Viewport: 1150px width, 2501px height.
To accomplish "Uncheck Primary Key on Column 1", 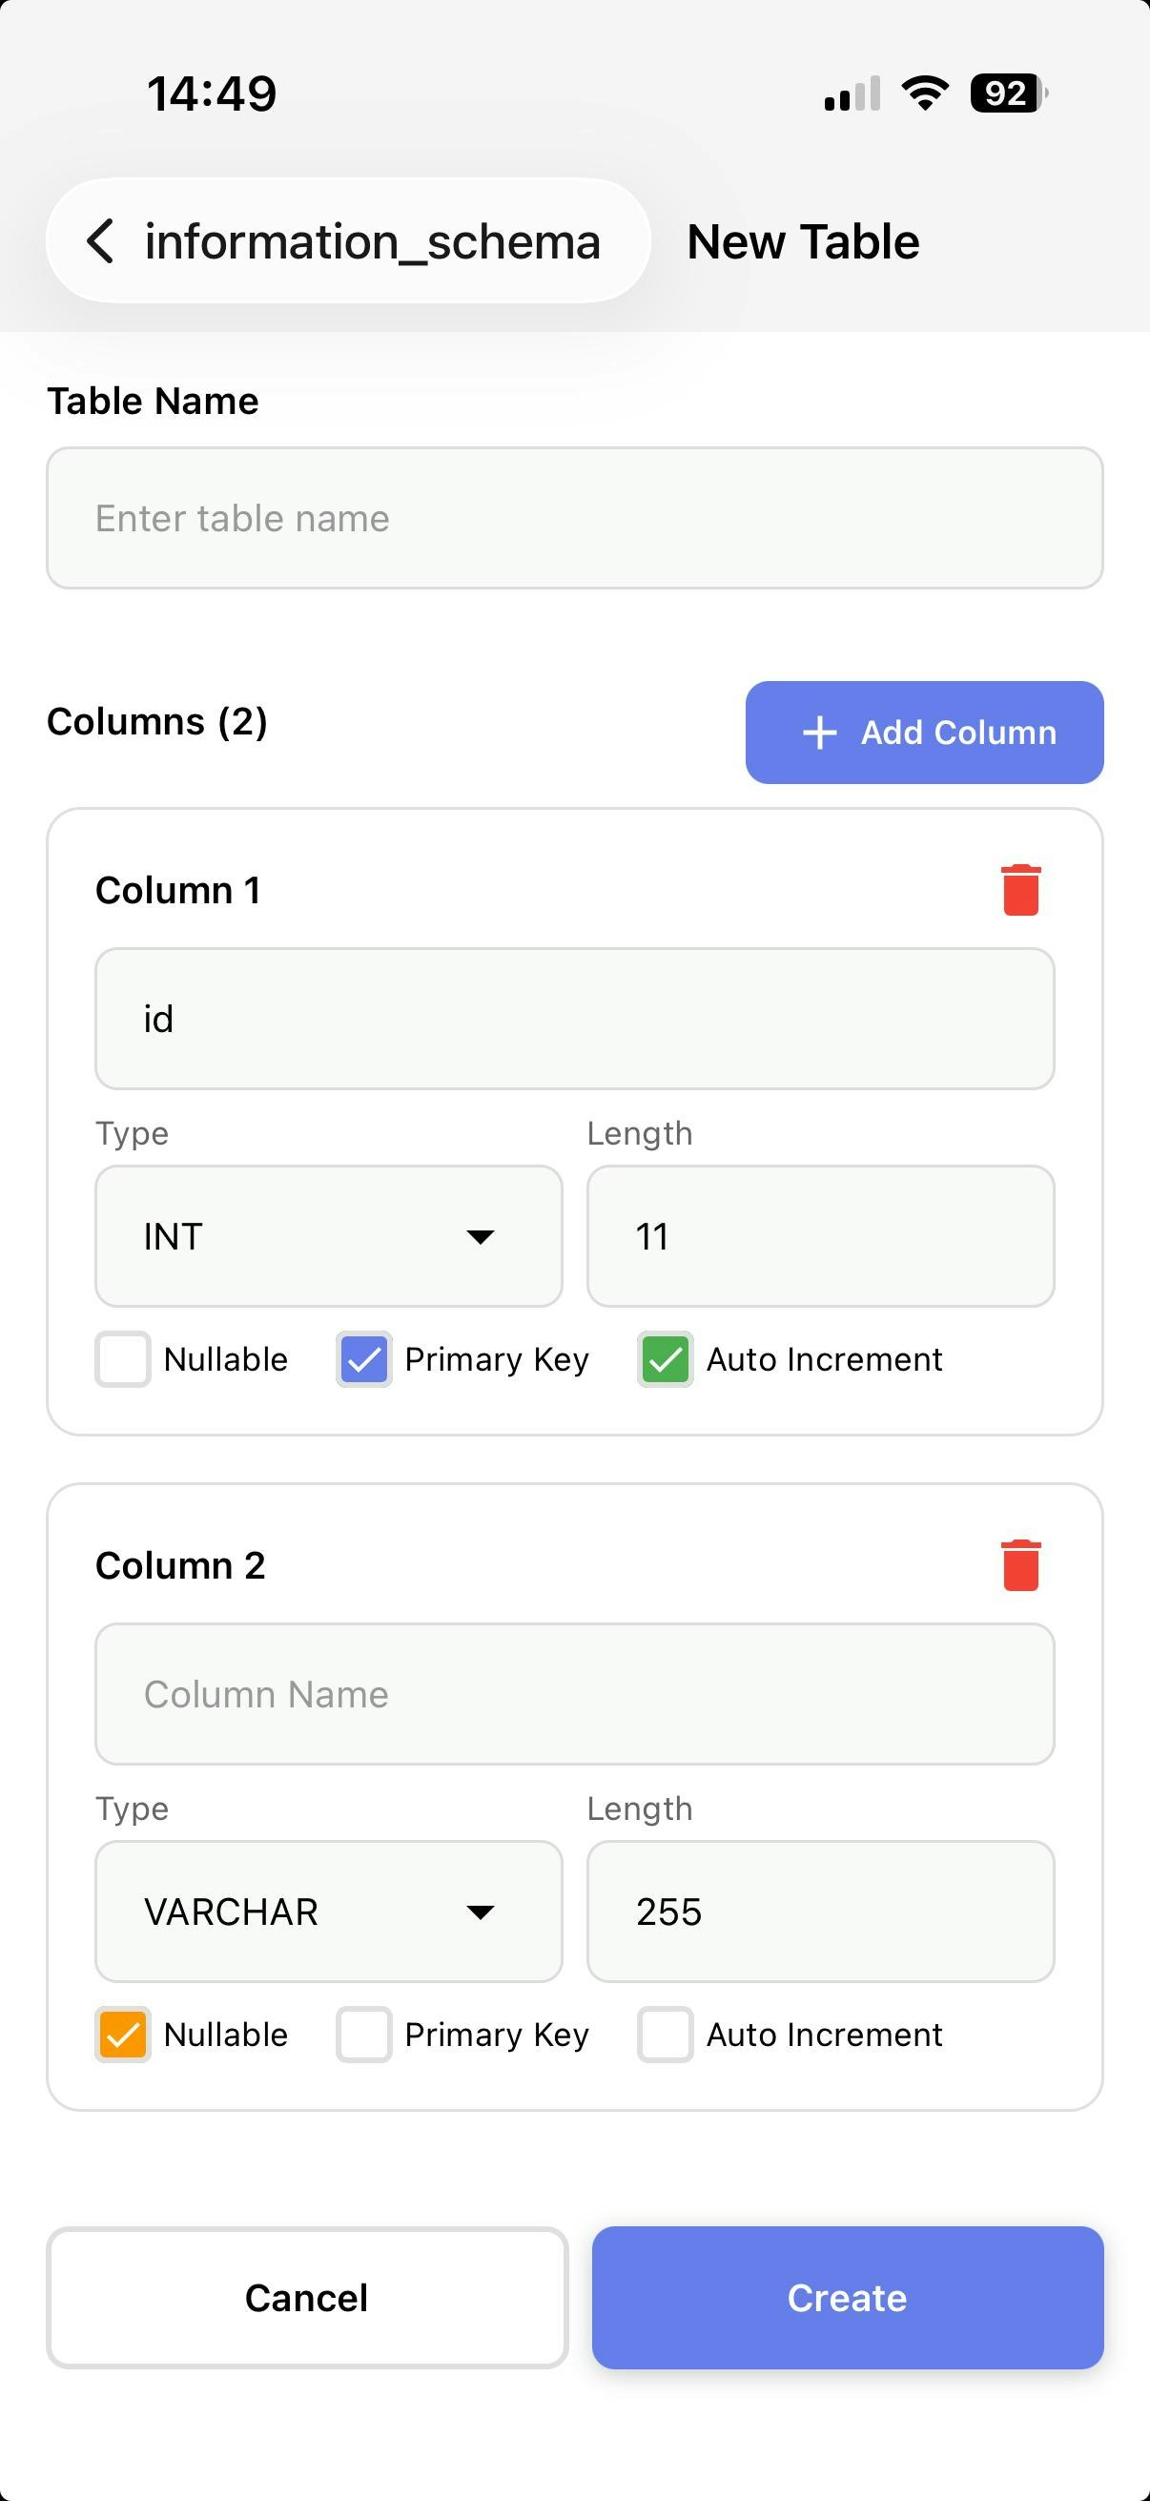I will 364,1358.
